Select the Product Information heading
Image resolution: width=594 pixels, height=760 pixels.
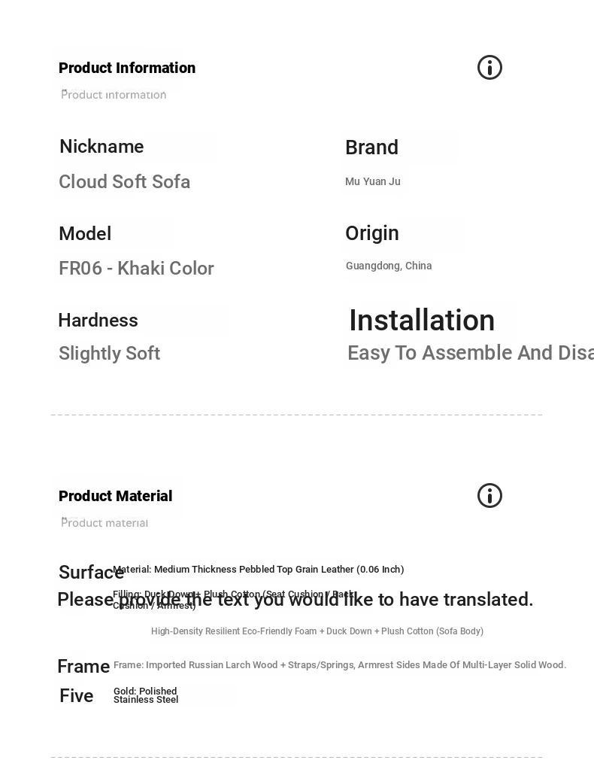click(127, 68)
